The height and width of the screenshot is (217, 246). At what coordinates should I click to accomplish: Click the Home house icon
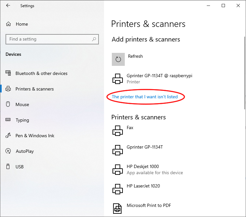coord(8,24)
